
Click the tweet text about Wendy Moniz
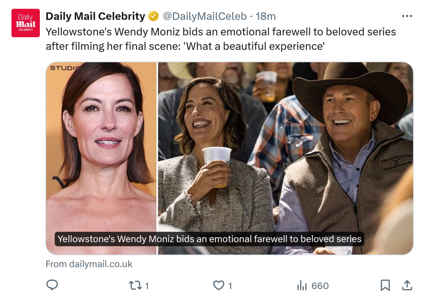pyautogui.click(x=221, y=39)
